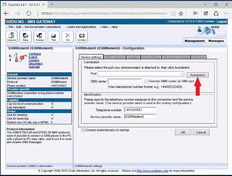The image size is (232, 176).
Task: Visit the www.ozekisms.com link
Action: tap(153, 171)
